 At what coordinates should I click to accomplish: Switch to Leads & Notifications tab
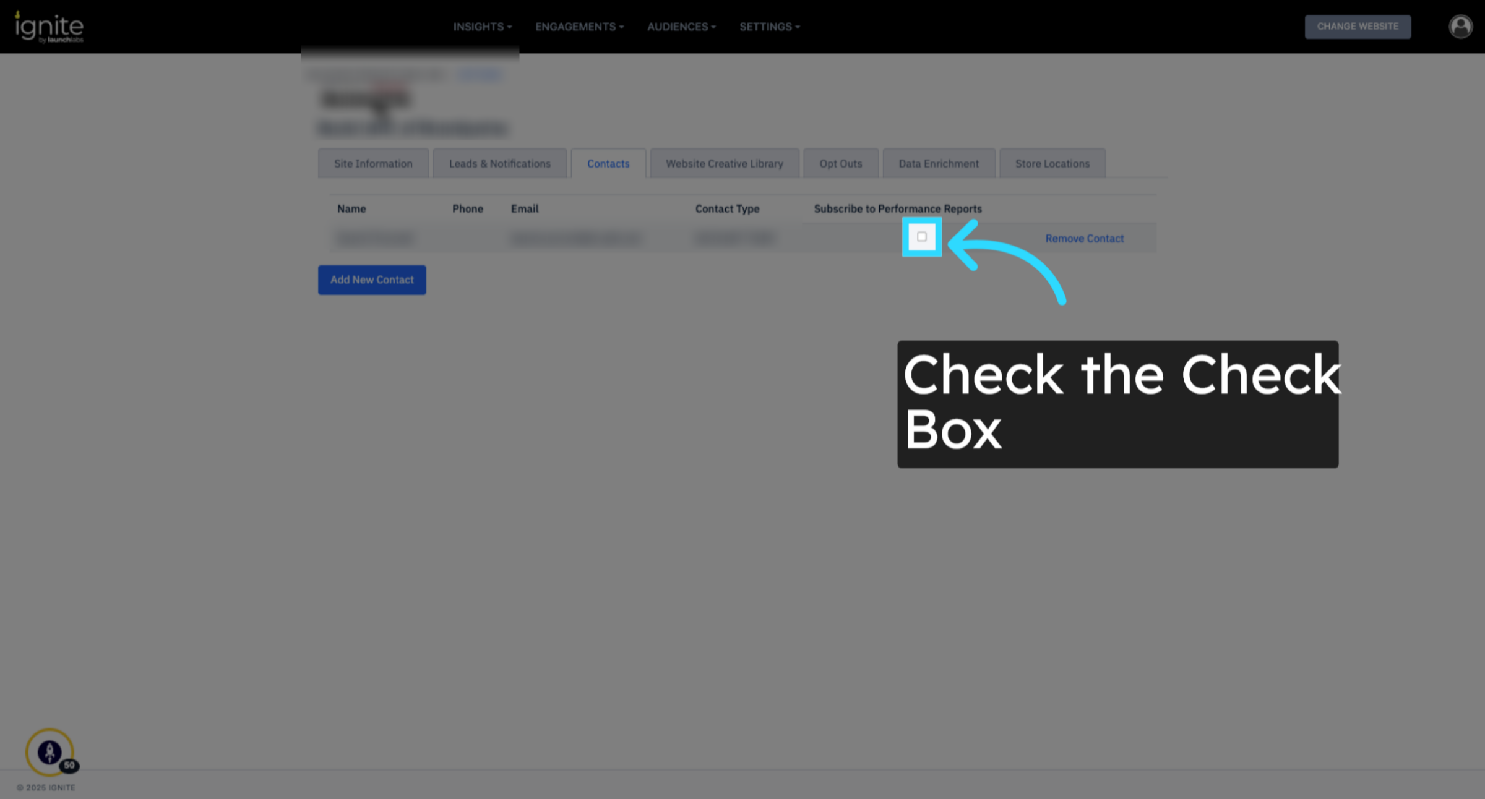(x=499, y=164)
